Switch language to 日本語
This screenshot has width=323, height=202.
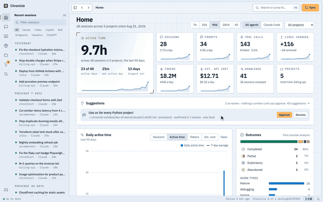click(308, 199)
